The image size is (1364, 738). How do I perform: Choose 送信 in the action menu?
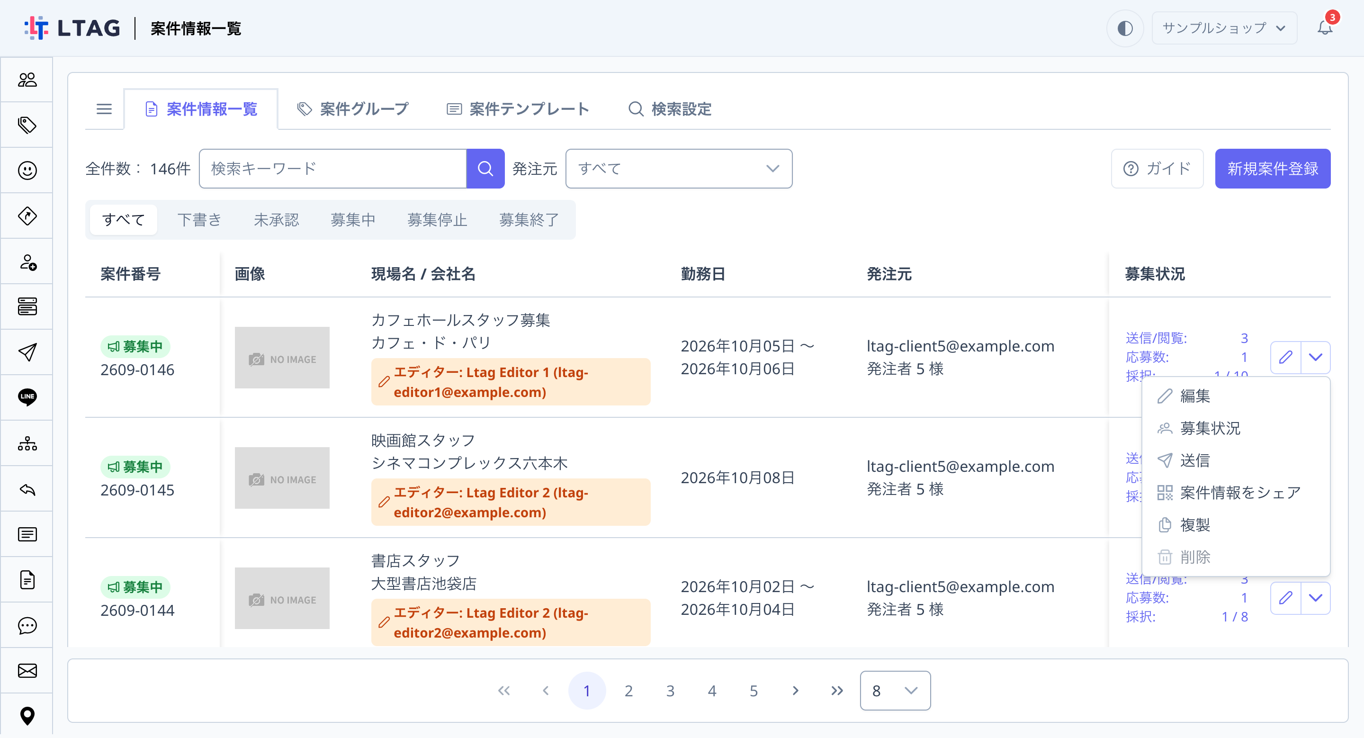click(1236, 460)
